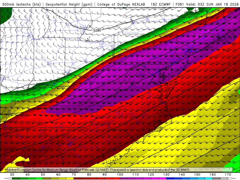This screenshot has width=240, height=180.
Task: Click the 5280 height contour label
Action: click(97, 30)
